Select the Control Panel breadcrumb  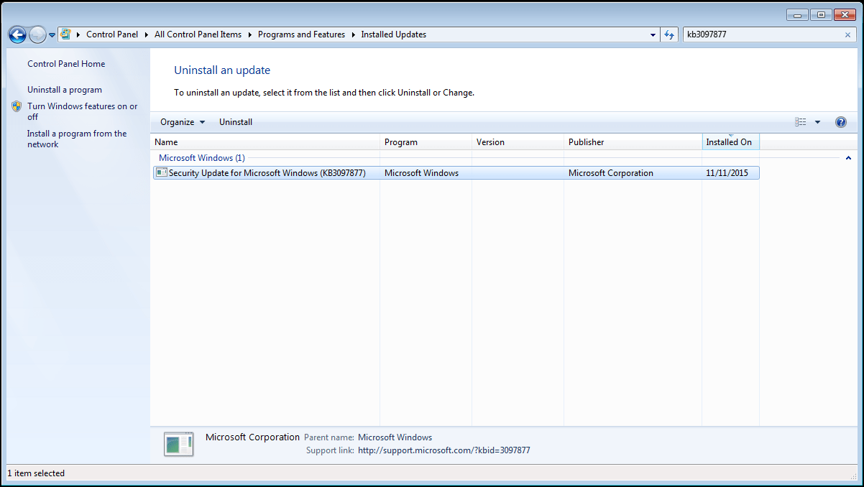(112, 34)
